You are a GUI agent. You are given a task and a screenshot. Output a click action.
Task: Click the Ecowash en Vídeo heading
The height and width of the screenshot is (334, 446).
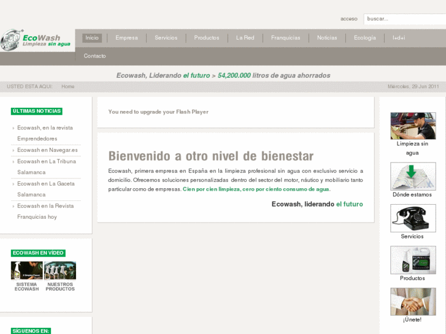coord(38,253)
